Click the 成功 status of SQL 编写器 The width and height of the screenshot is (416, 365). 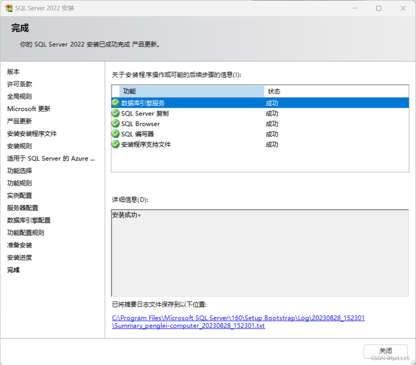[x=272, y=134]
